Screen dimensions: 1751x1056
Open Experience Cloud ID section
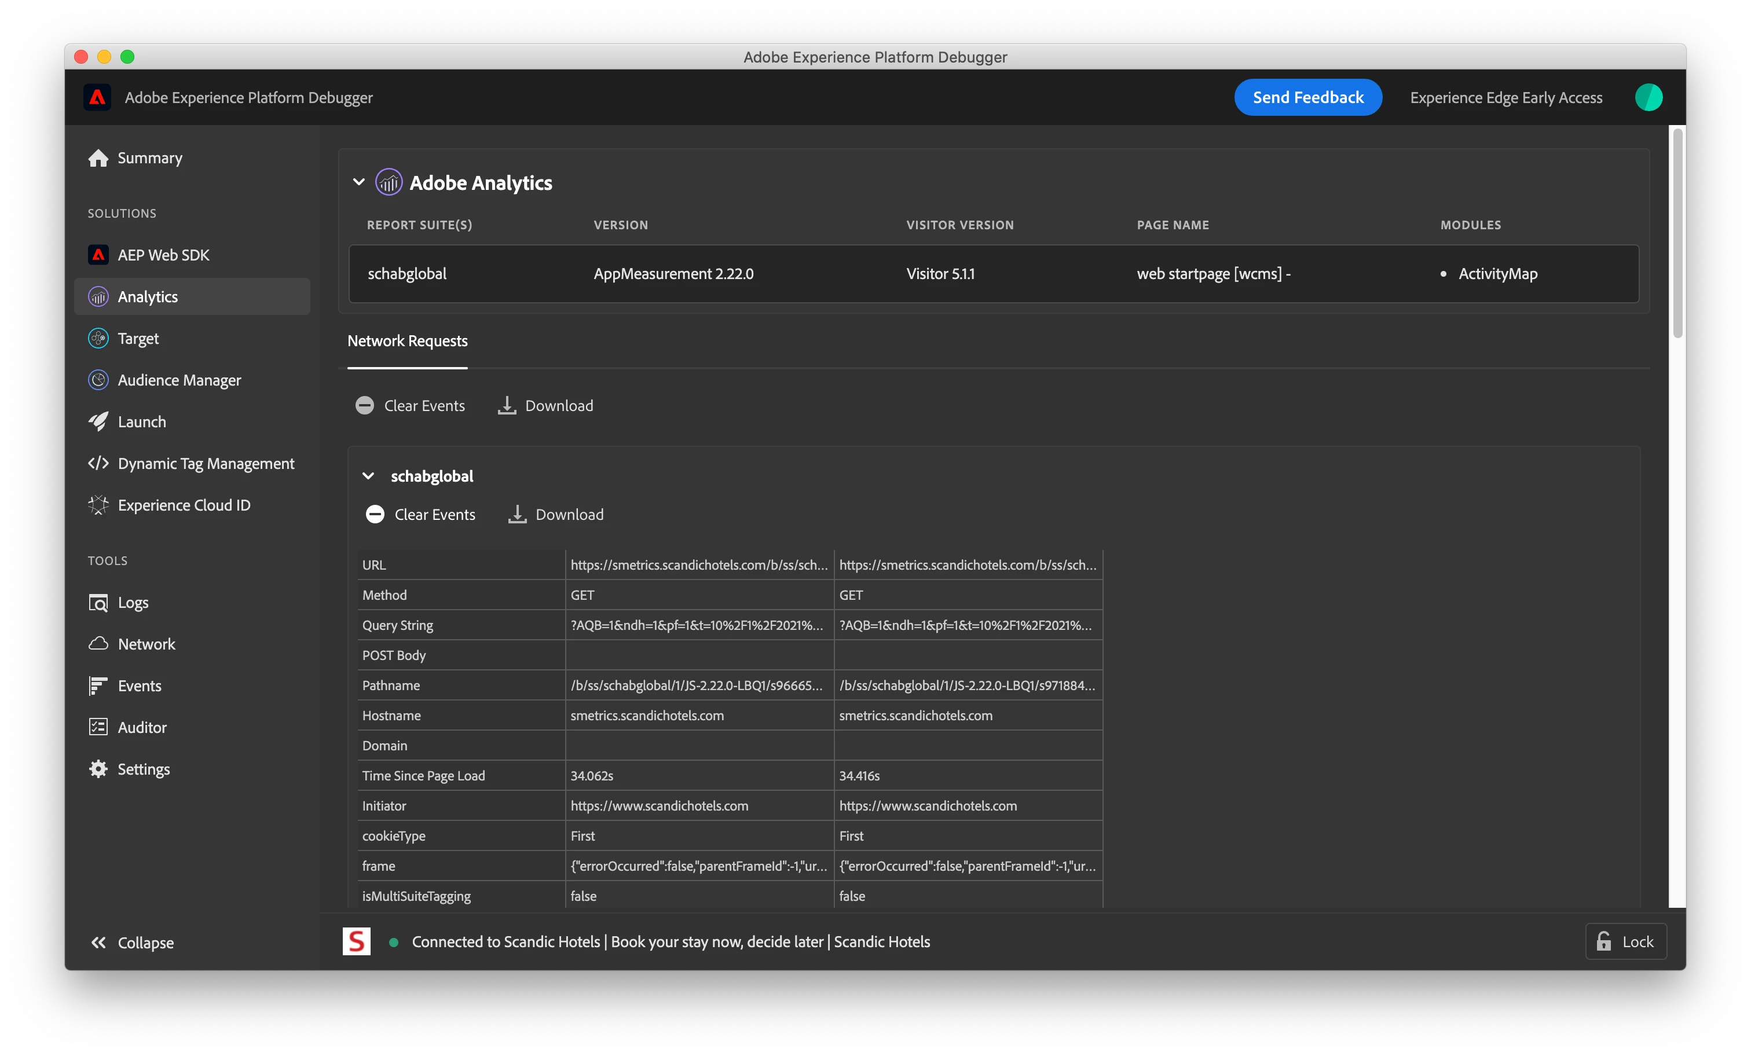[x=184, y=505]
